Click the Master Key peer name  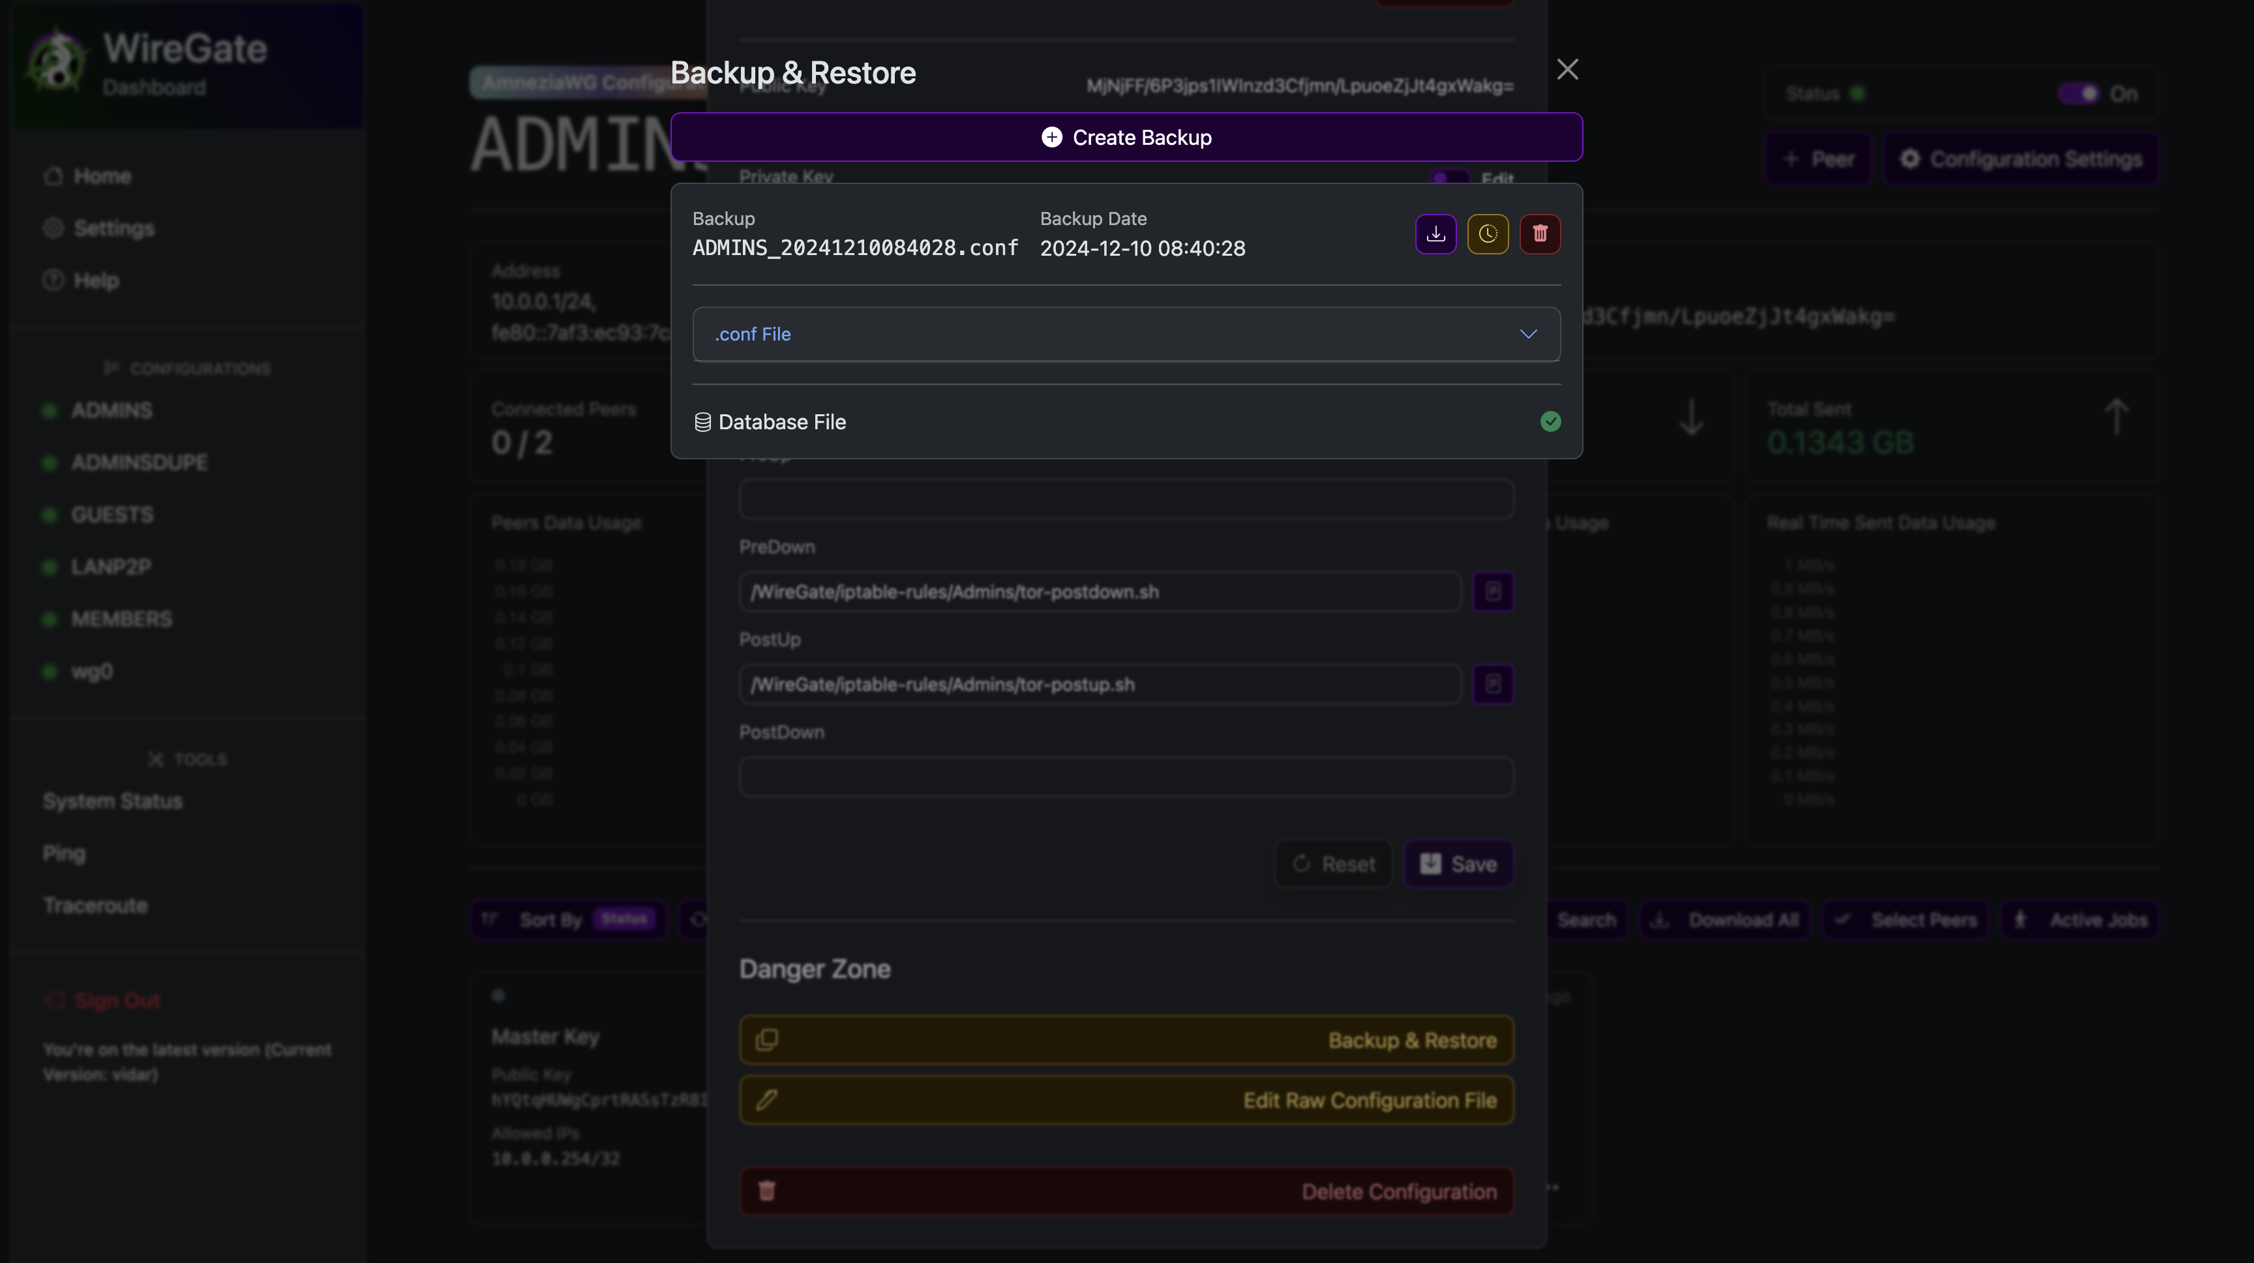pos(545,1037)
